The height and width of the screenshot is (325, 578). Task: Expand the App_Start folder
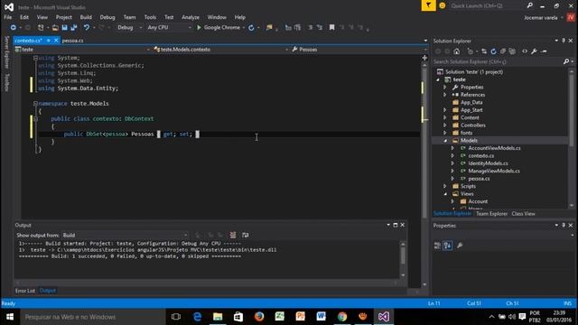pos(445,110)
